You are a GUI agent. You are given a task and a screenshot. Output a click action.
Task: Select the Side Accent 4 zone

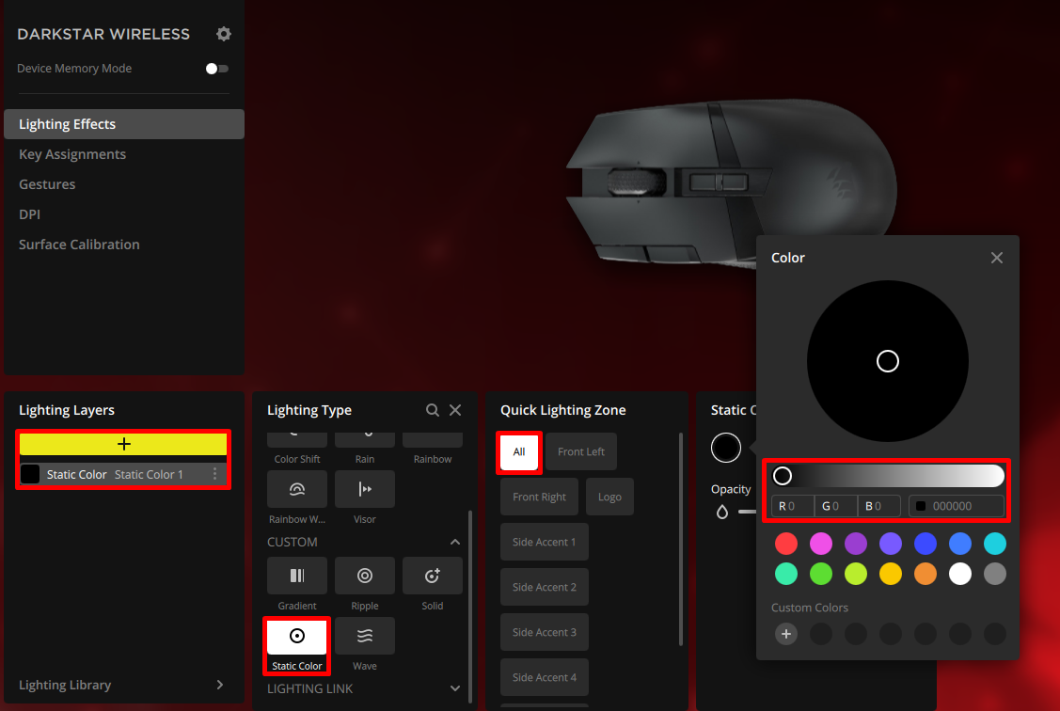point(545,677)
